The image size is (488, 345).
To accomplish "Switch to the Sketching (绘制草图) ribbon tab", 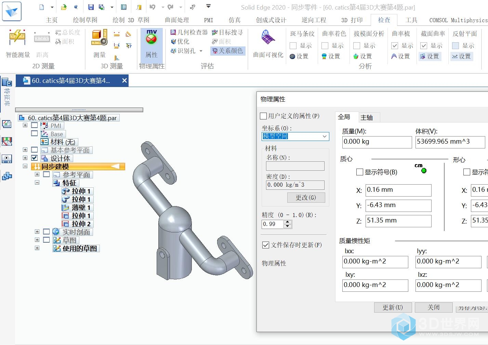I will click(85, 20).
